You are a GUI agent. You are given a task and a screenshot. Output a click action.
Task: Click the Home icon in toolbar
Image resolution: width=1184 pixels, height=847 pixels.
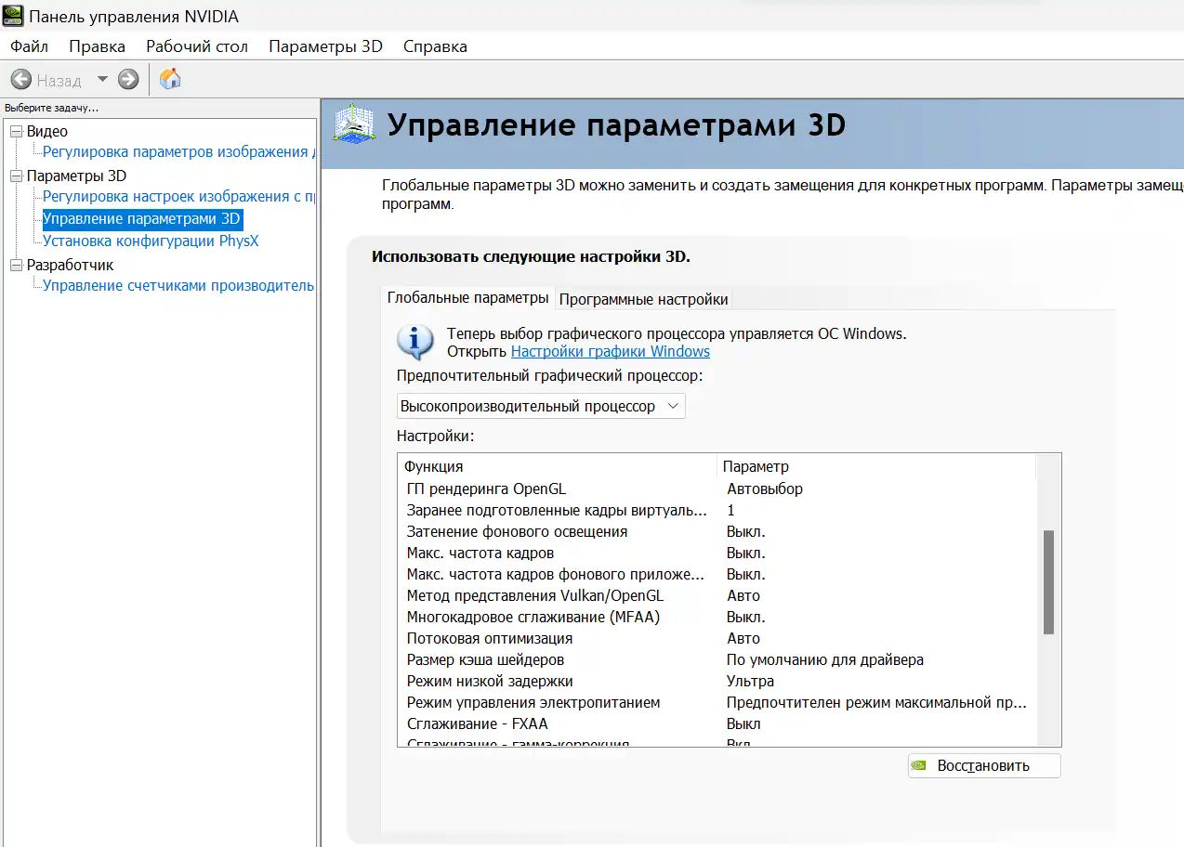[170, 80]
